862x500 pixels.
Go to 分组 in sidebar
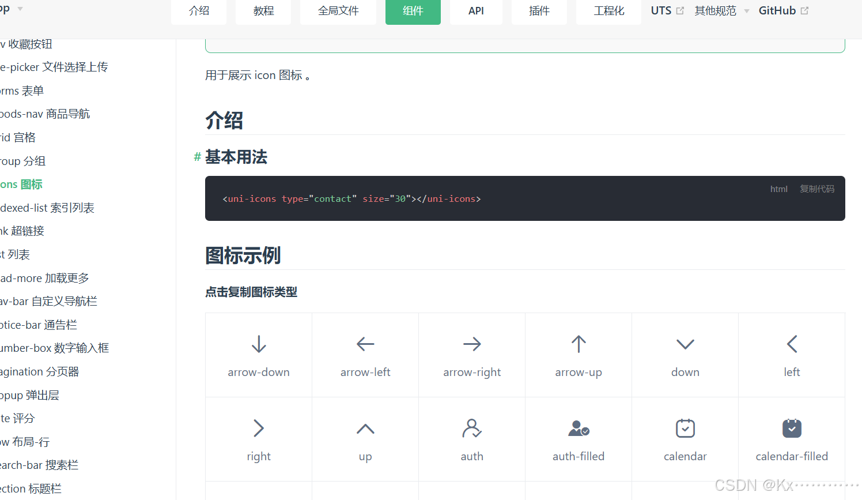point(23,161)
